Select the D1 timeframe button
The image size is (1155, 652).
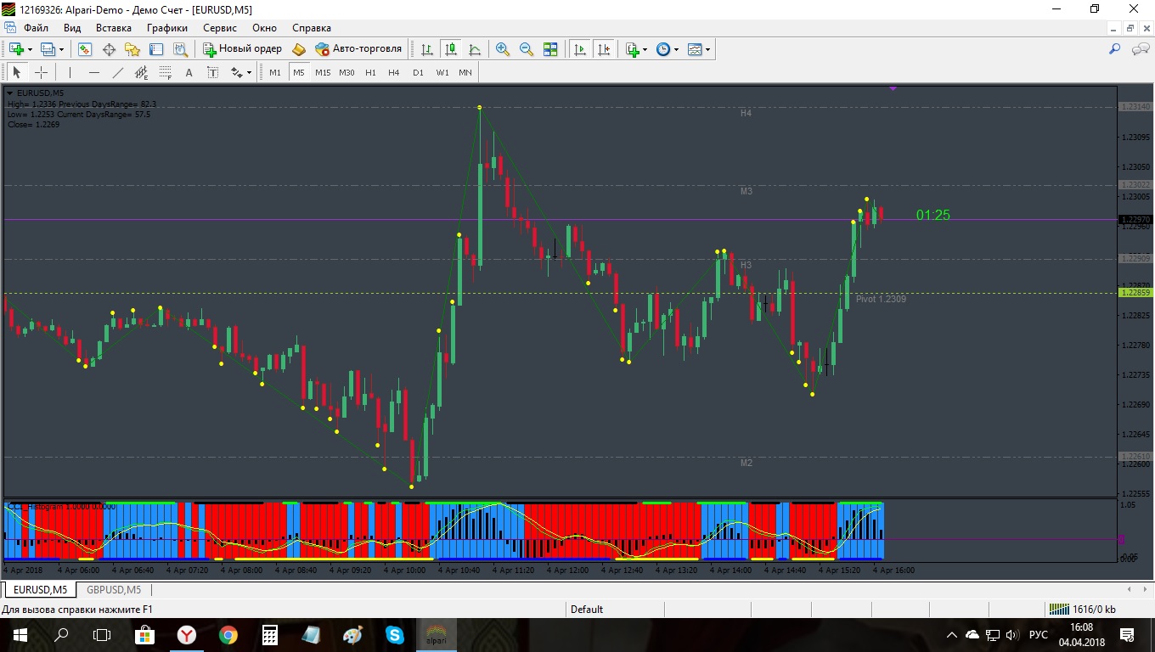coord(418,72)
